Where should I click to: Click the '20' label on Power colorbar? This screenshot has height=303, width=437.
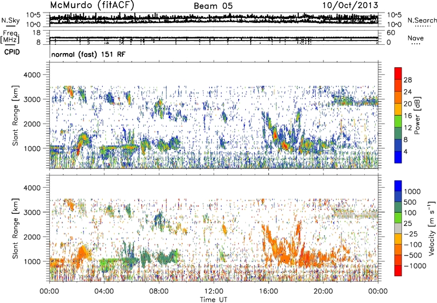(408, 104)
